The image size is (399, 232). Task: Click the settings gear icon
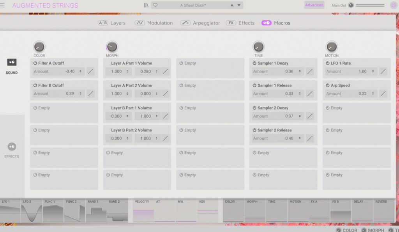pos(394,5)
